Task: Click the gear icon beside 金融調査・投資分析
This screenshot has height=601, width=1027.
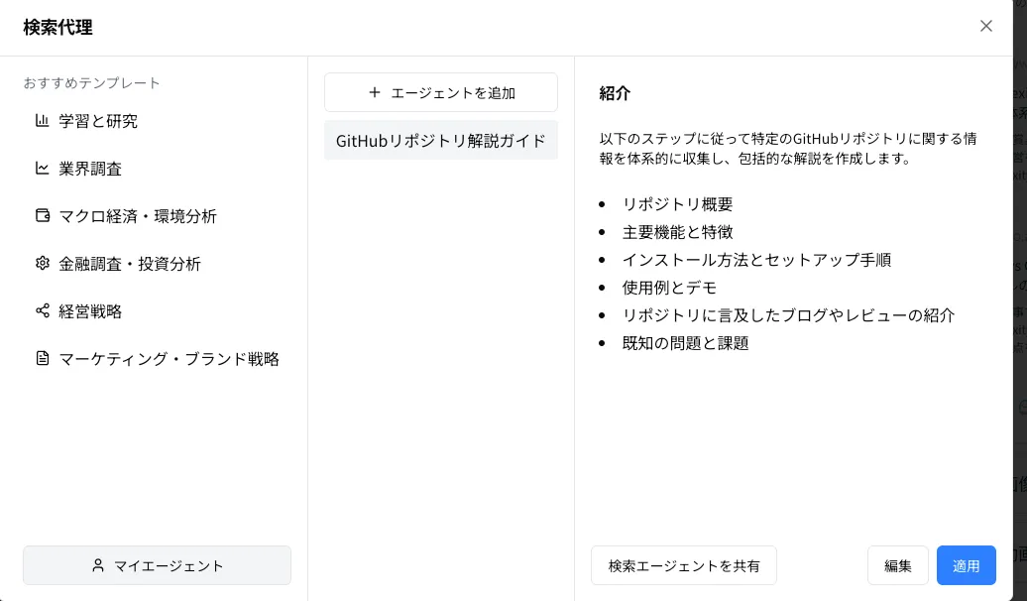Action: click(42, 264)
